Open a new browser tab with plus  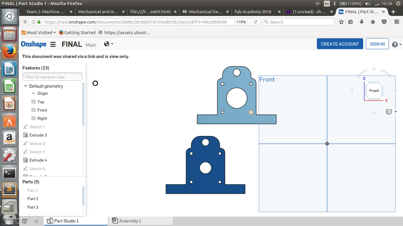click(x=393, y=12)
